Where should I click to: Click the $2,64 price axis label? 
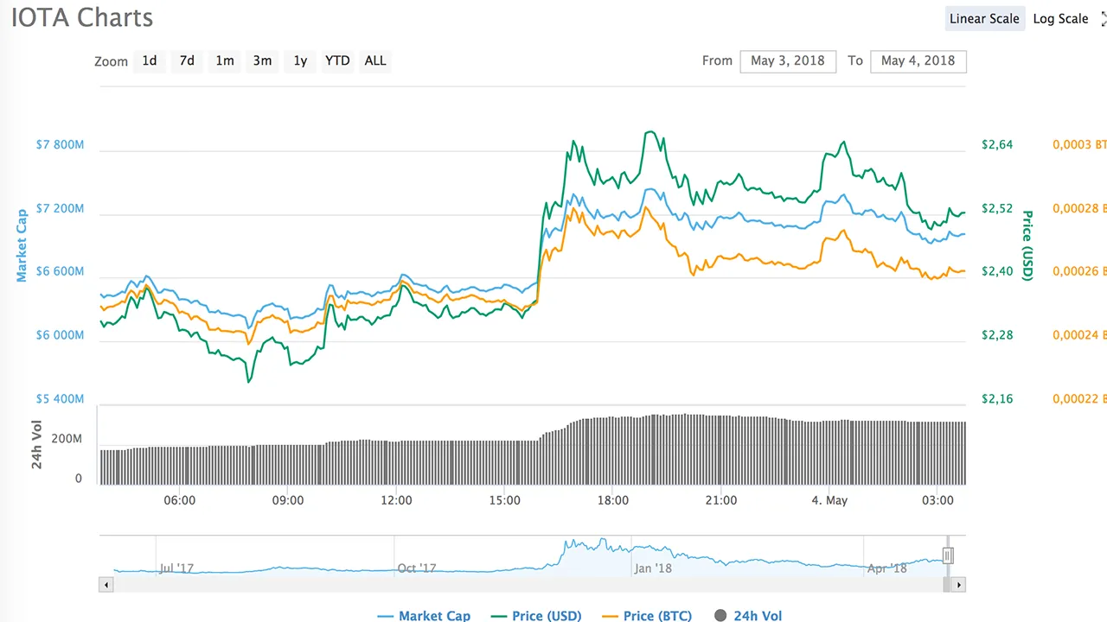pos(997,144)
